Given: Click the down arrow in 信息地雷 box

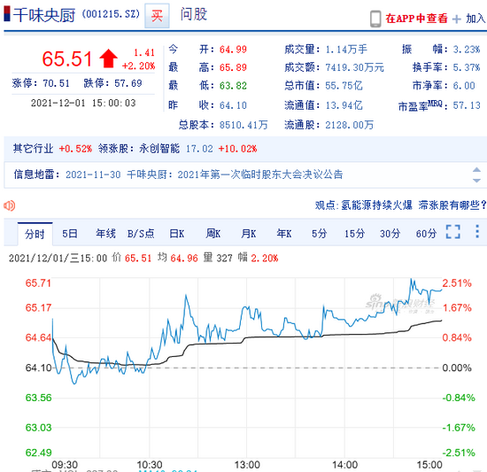Looking at the screenshot, I should (476, 181).
